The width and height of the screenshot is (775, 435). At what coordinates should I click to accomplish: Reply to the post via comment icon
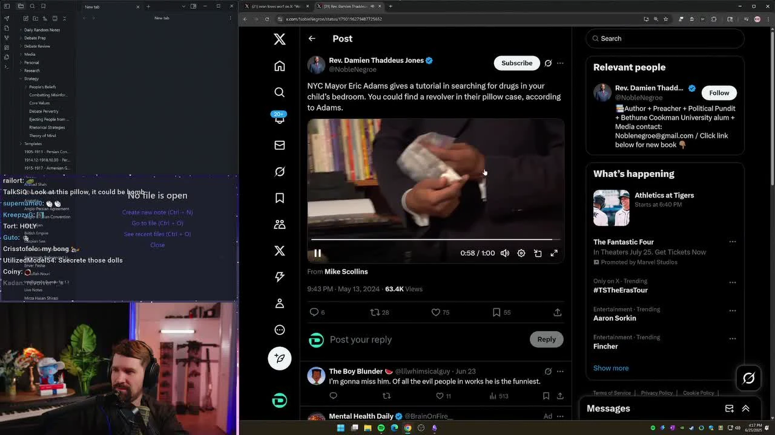tap(314, 312)
